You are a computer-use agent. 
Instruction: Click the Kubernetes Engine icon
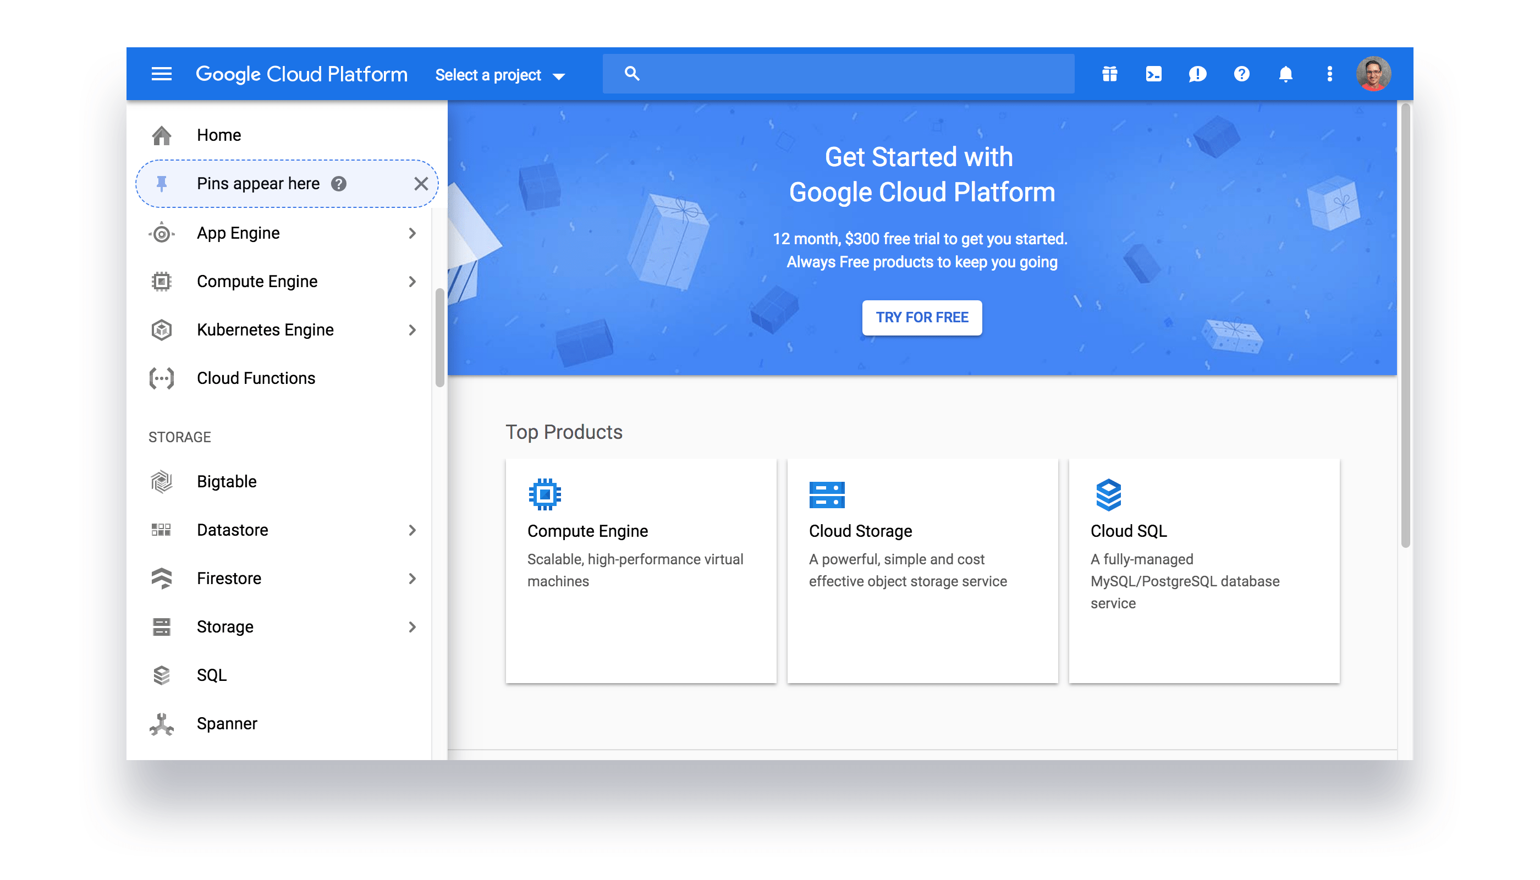[x=161, y=329]
